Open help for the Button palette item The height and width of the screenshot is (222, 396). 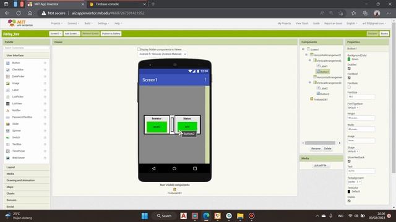pyautogui.click(x=45, y=63)
